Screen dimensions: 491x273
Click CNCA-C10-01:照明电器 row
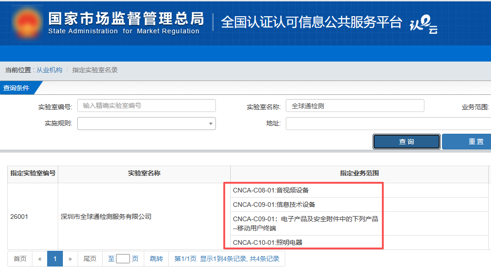pos(360,242)
